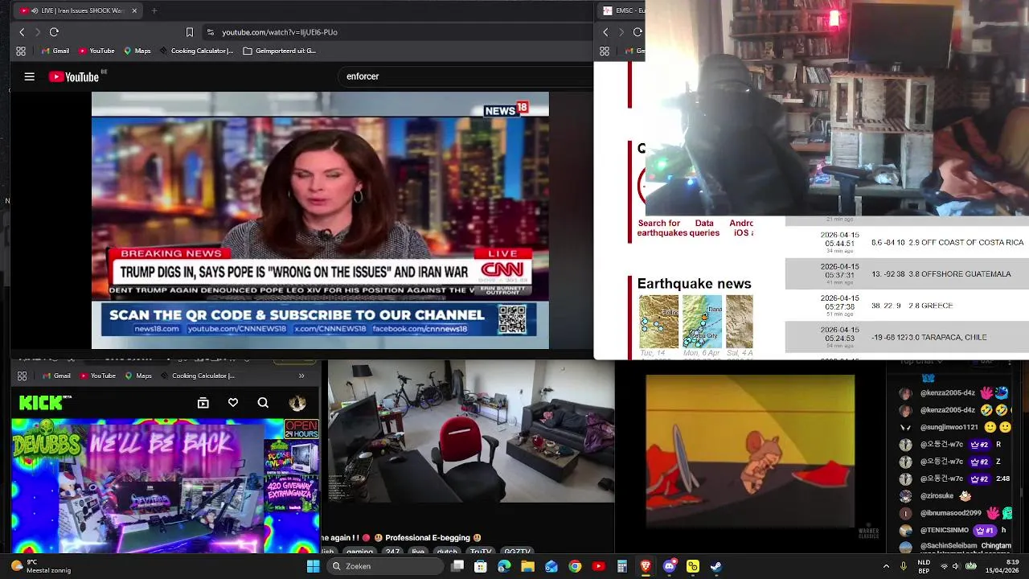The height and width of the screenshot is (579, 1029).
Task: Click the youtube.com address bar URL
Action: tap(280, 32)
